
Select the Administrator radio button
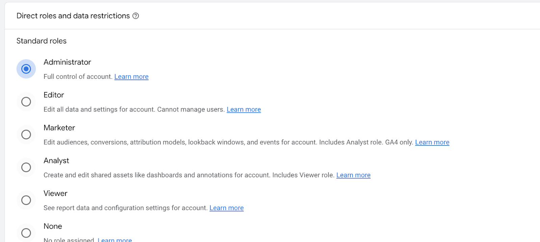pos(26,69)
